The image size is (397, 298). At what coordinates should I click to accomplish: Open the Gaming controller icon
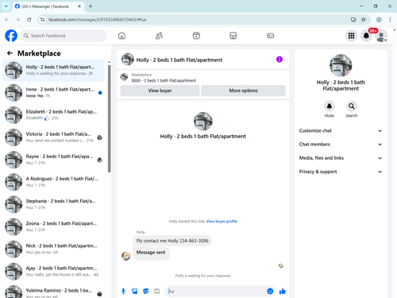tap(270, 36)
